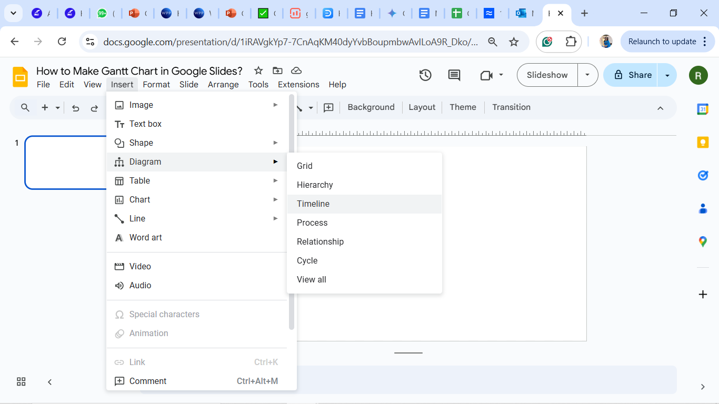
Task: Reload the browser page
Action: (62, 42)
